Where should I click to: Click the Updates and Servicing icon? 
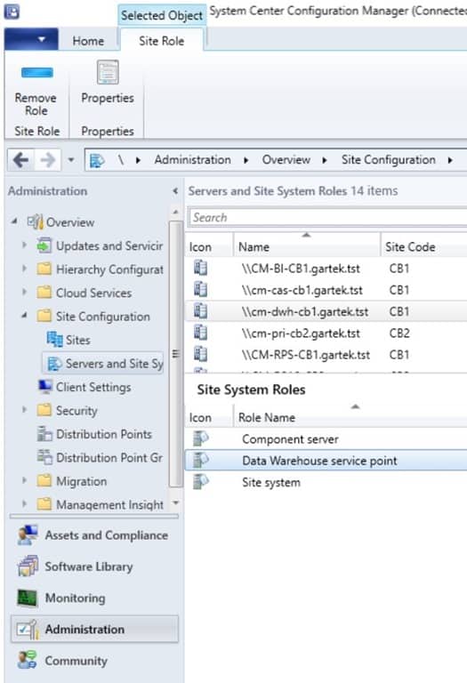[x=44, y=245]
